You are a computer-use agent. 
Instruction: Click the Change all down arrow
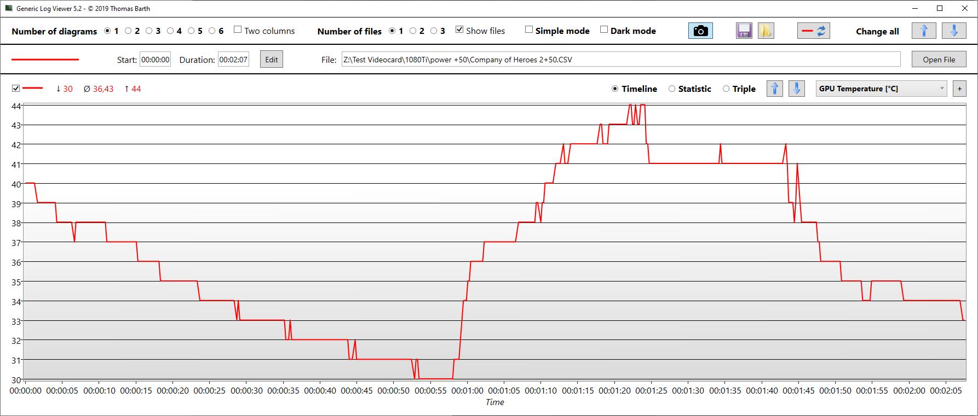(954, 31)
